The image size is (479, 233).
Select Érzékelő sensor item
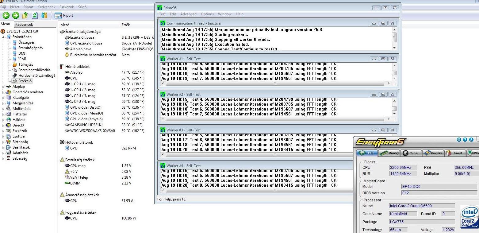(x=24, y=81)
